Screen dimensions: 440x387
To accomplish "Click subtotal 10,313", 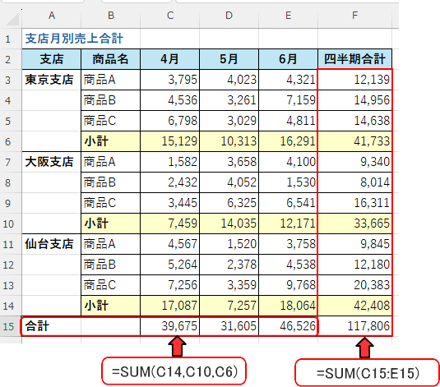I will (229, 141).
